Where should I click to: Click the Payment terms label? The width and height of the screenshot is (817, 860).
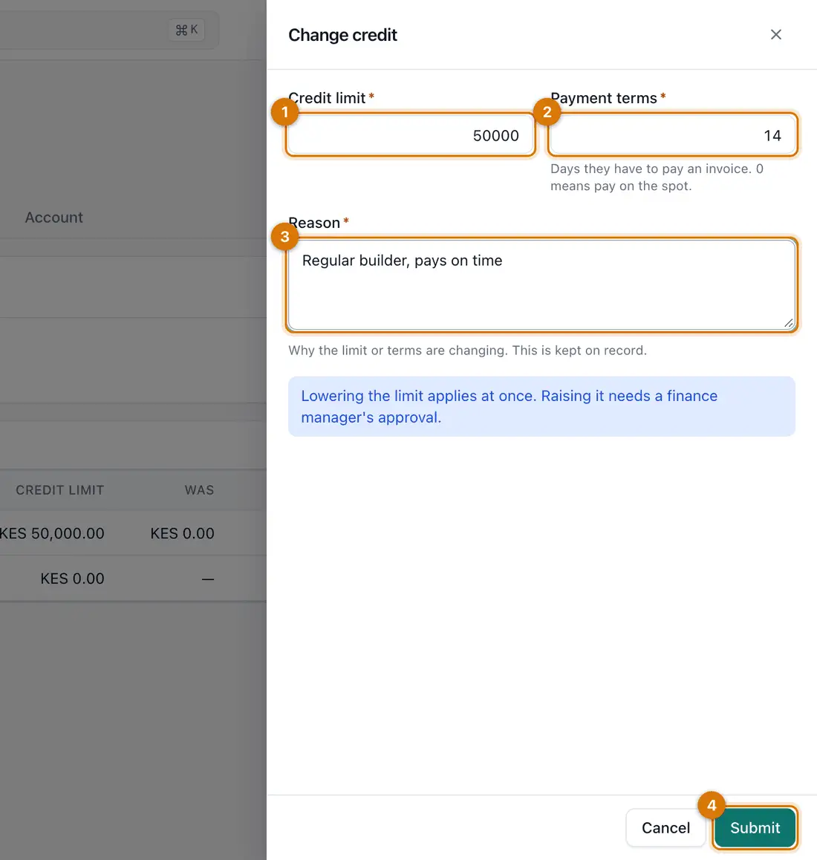tap(604, 97)
